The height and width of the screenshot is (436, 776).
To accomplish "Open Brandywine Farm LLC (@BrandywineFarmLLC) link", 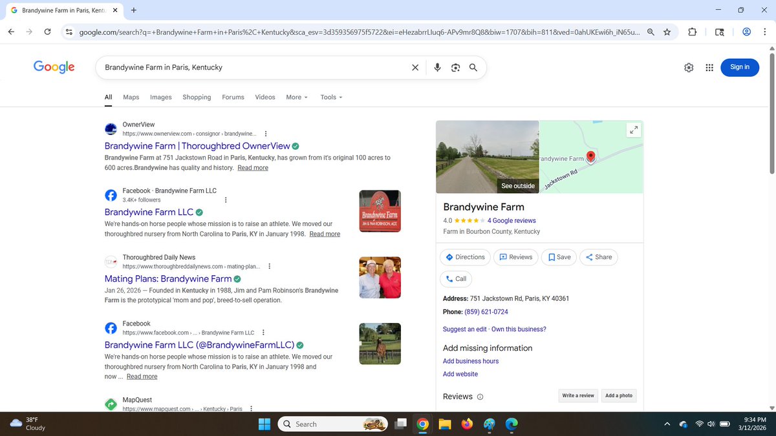I will coord(200,344).
